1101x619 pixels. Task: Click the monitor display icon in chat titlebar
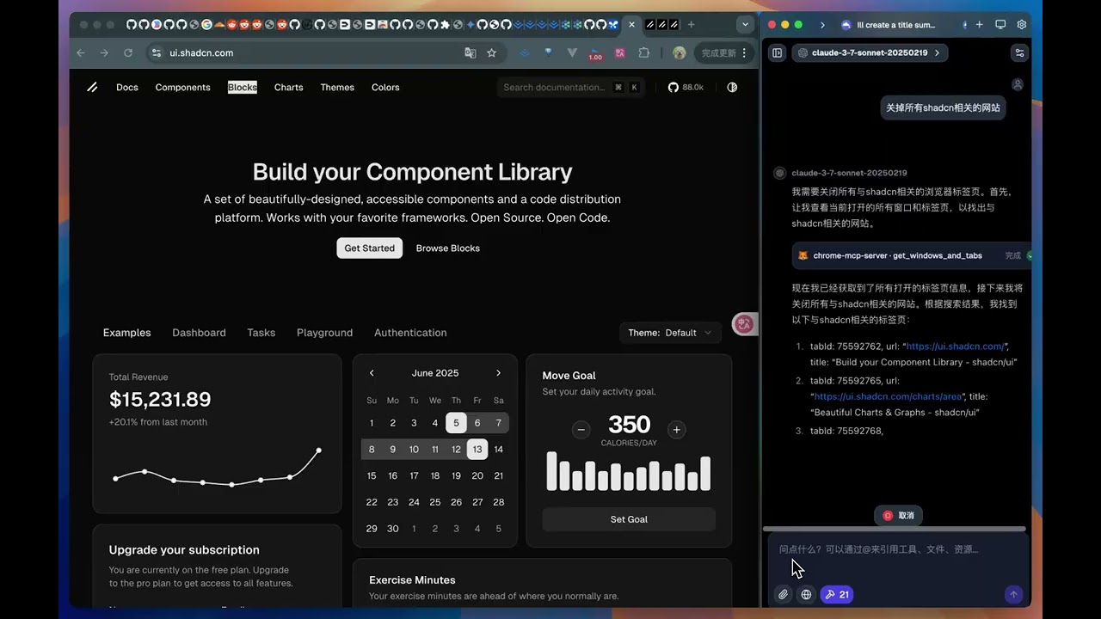coord(1000,25)
